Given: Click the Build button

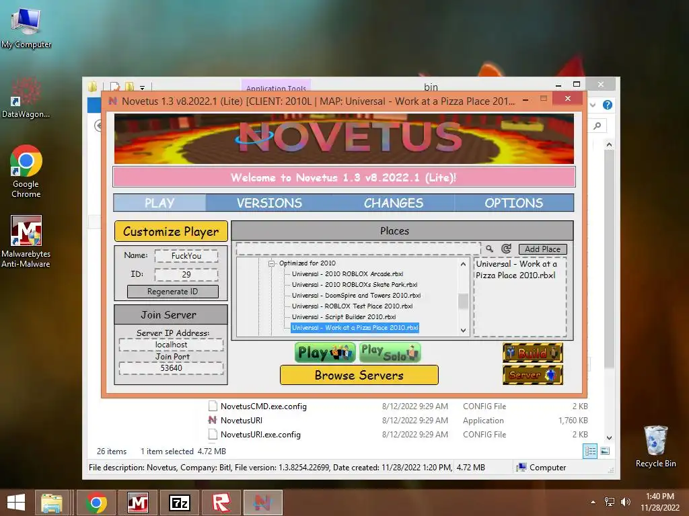Looking at the screenshot, I should pos(533,353).
